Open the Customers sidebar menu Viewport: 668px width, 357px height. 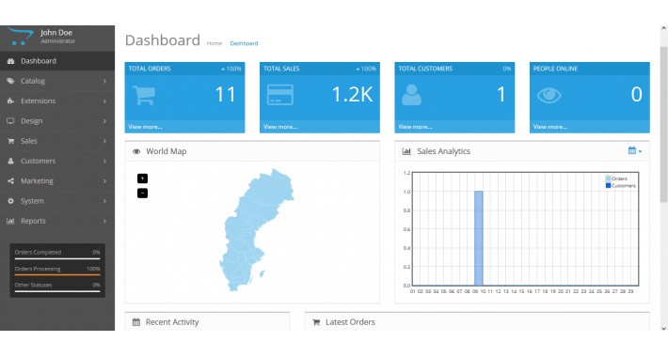pyautogui.click(x=57, y=161)
